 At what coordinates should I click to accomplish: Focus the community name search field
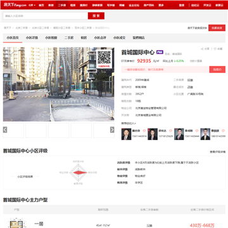[x=46, y=16]
